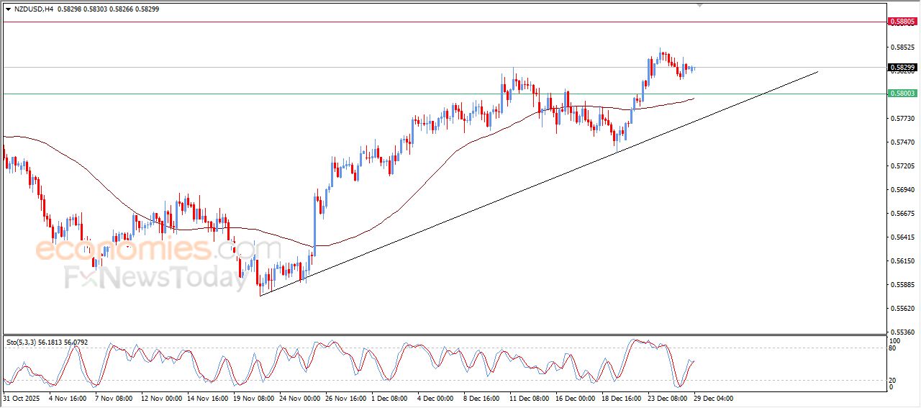Viewport: 921px width, 408px height.
Task: Select the red 0.58805 price tag
Action: pos(902,22)
